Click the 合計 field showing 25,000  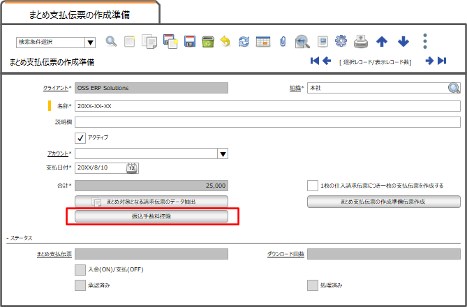click(151, 186)
